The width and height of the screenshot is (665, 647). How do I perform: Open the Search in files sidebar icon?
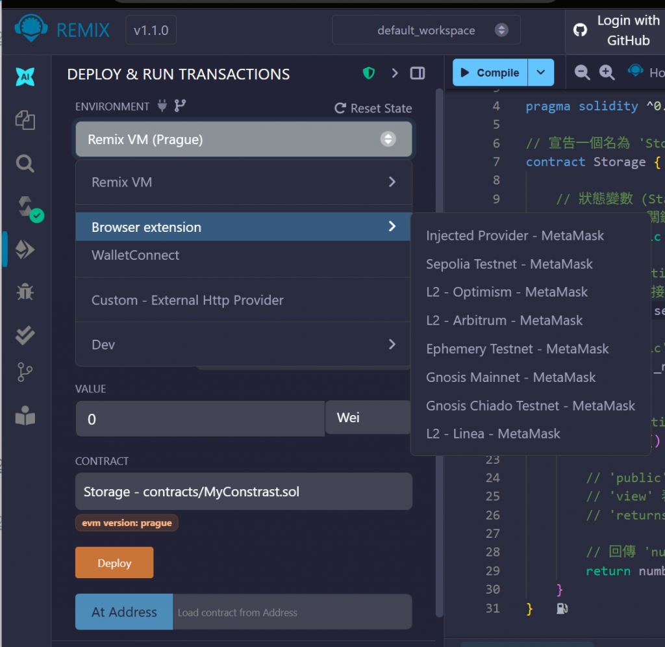click(x=25, y=163)
